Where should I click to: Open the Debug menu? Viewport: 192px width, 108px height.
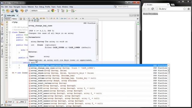pos(41,7)
